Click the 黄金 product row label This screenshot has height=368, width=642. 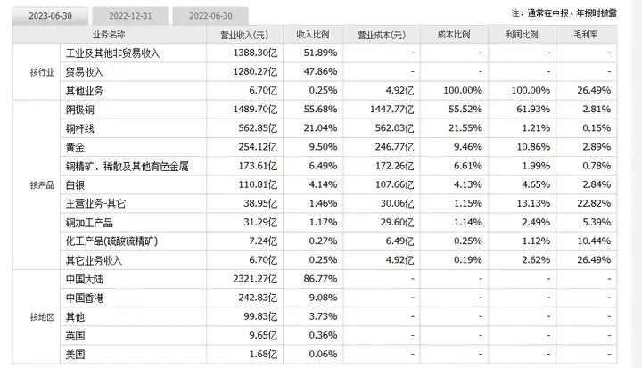click(x=75, y=147)
